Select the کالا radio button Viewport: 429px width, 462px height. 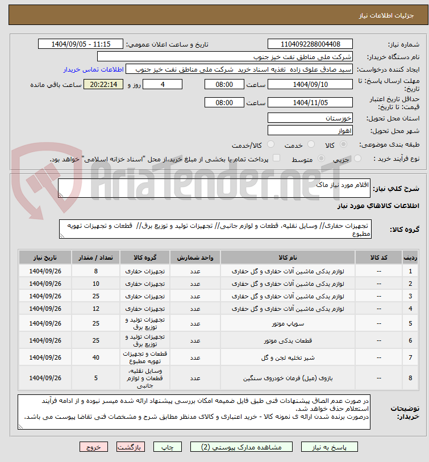343,144
